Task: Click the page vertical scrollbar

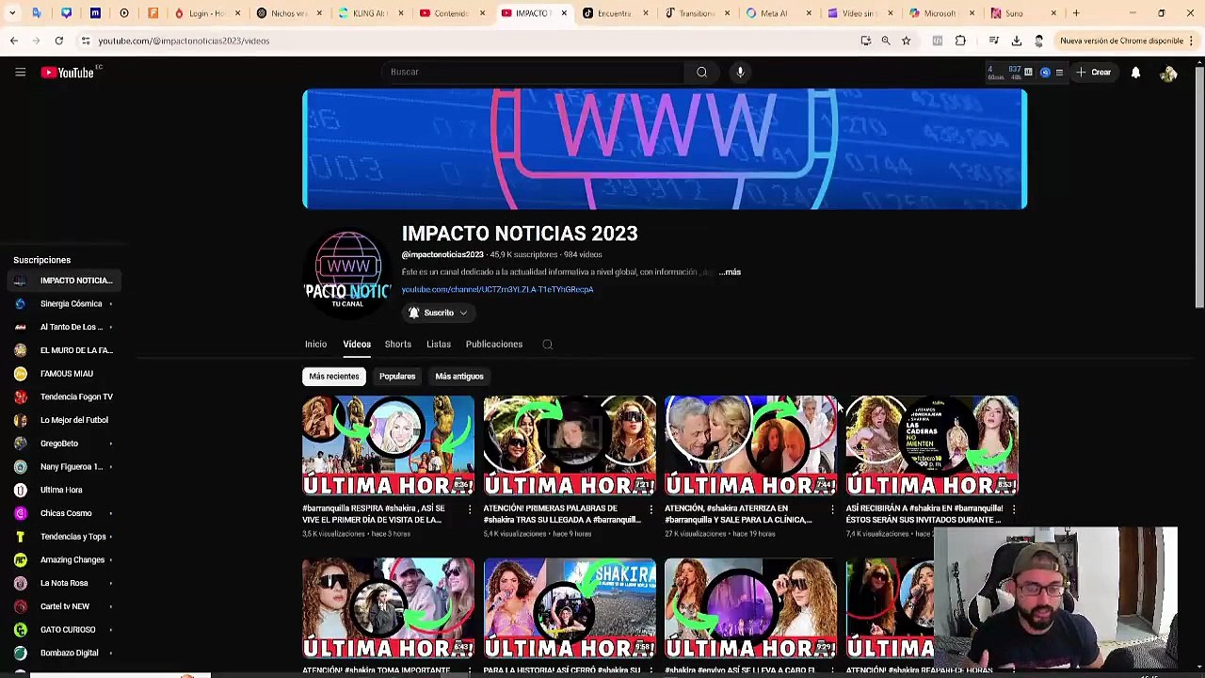Action: click(1199, 185)
